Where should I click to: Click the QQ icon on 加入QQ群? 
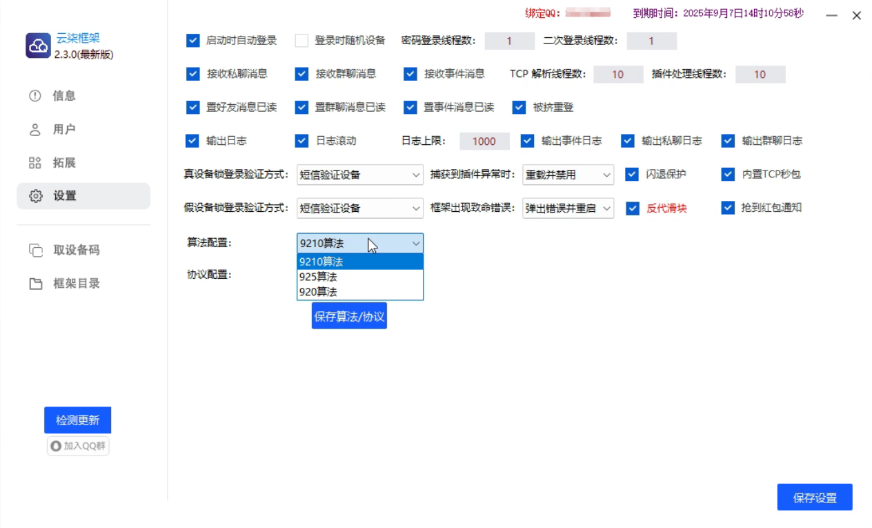pos(54,446)
